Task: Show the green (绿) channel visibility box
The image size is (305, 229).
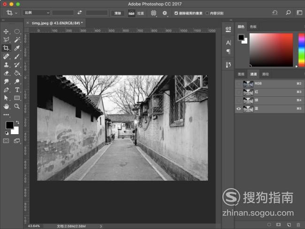Action: pos(239,100)
